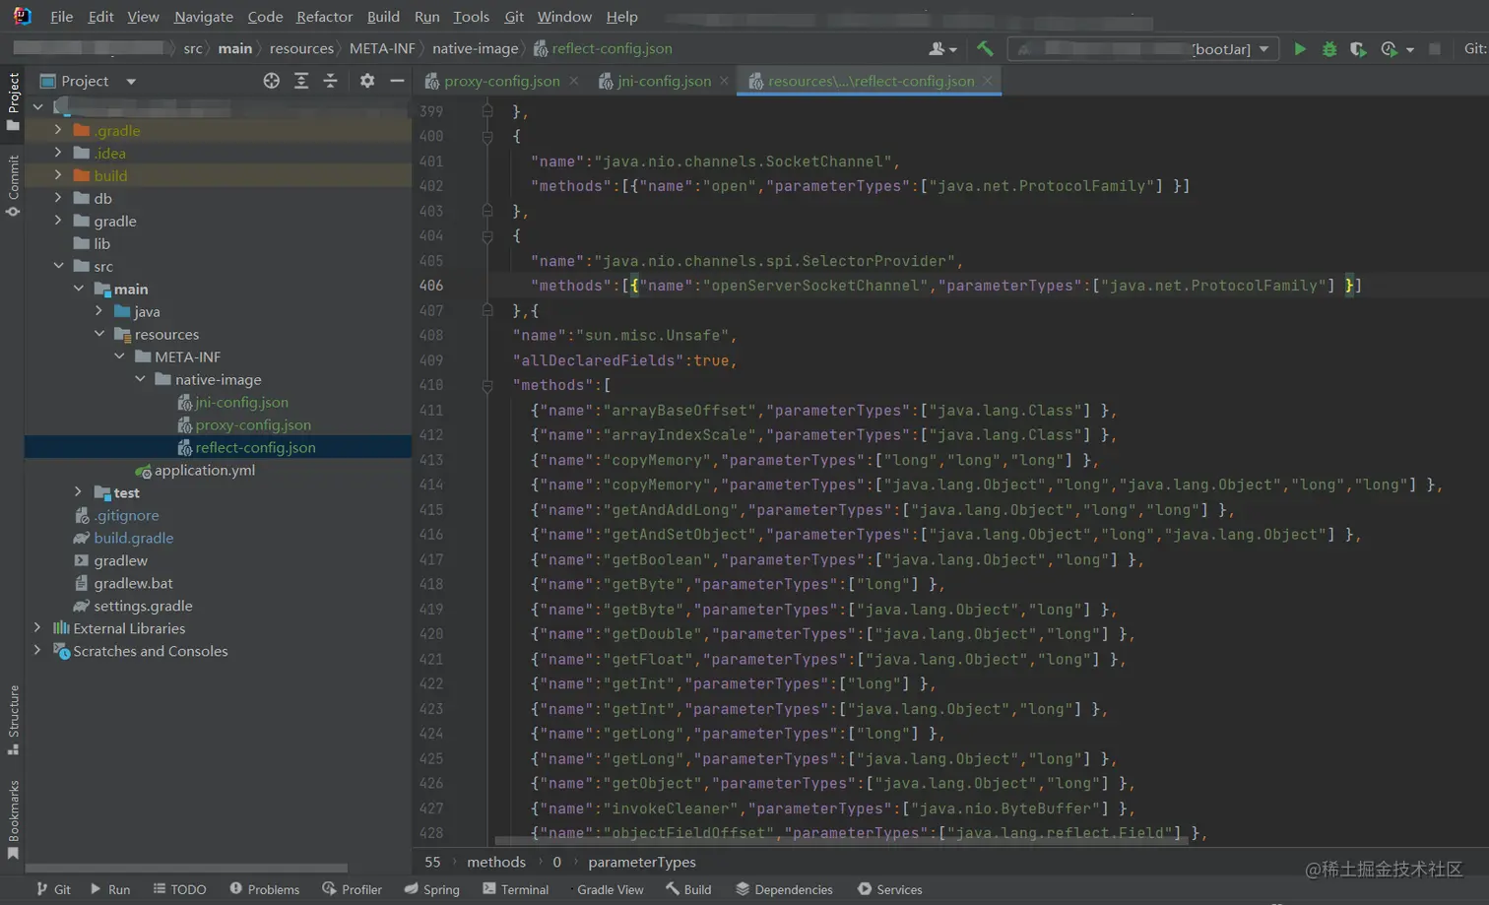Expand the test folder
Viewport: 1489px width, 905px height.
78,492
